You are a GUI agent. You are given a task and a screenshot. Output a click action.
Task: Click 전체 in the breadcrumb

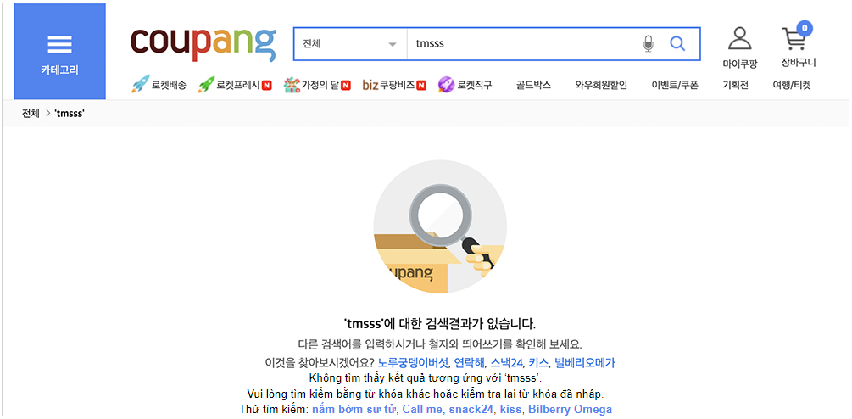(x=31, y=114)
